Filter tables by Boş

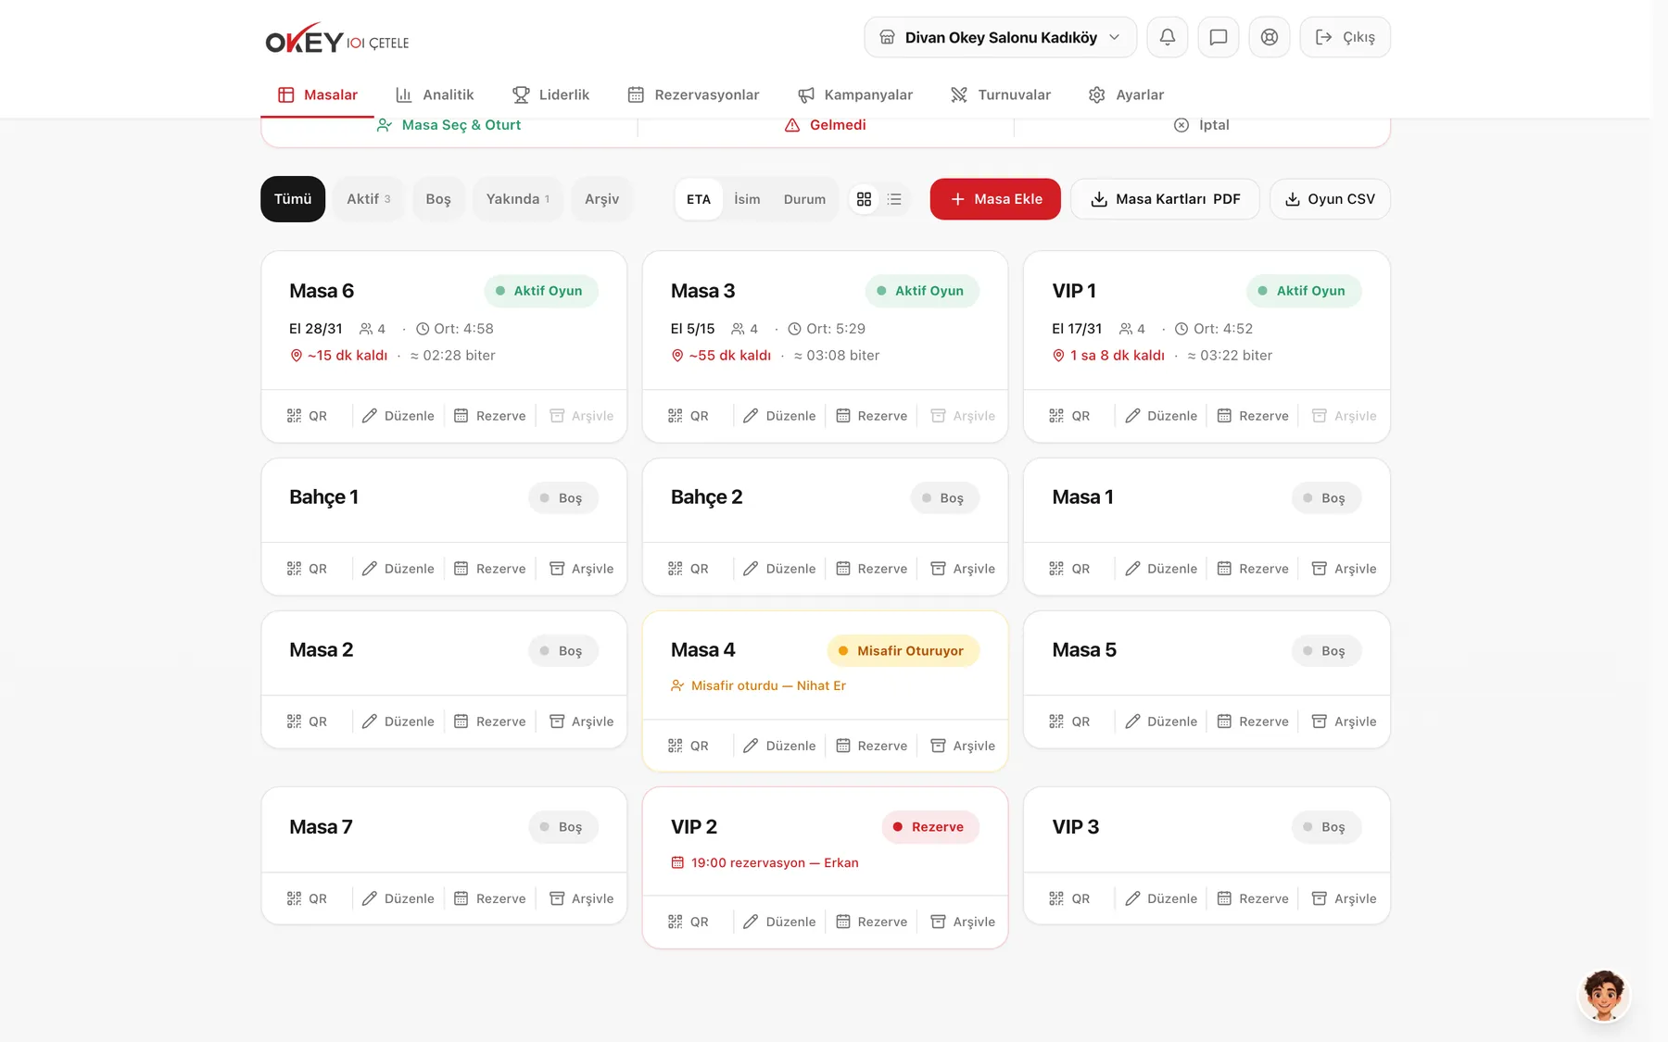(x=438, y=199)
